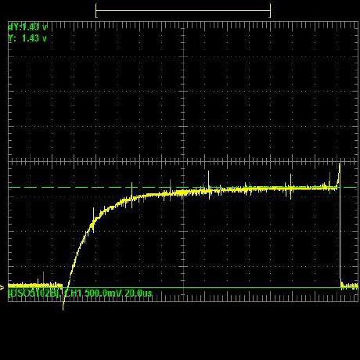The image size is (360, 360).
Task: Select the dashed green horizontal cursor line
Action: (182, 187)
